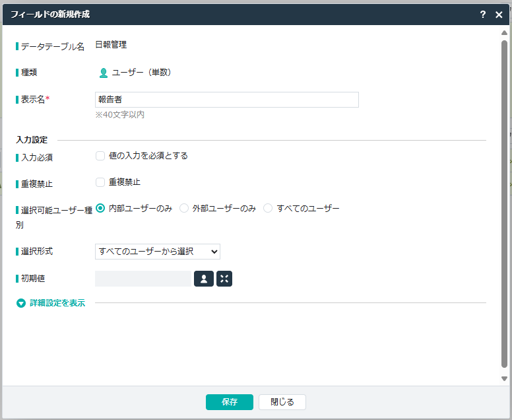Screen dimensions: 512x420
Task: Open user picker icon next to 初期値
Action: click(203, 279)
